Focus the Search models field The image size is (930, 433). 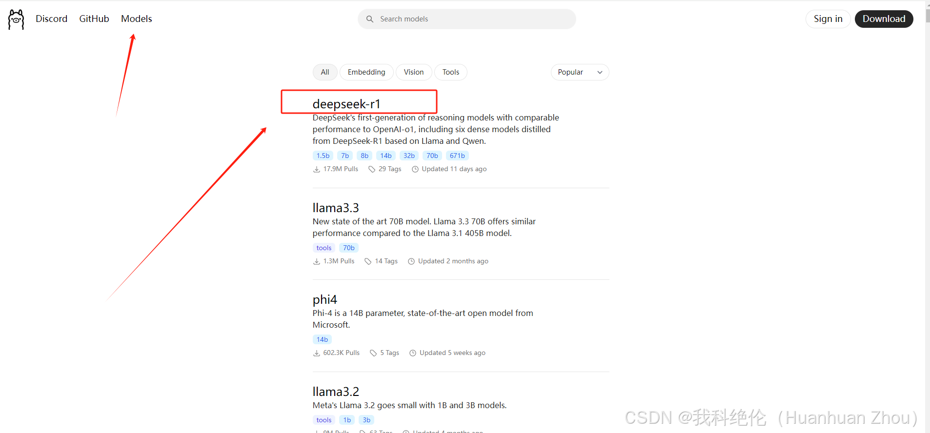click(x=467, y=19)
